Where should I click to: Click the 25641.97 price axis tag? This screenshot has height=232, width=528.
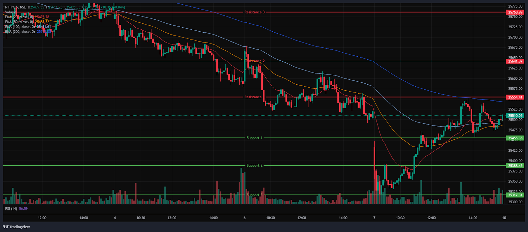[515, 61]
